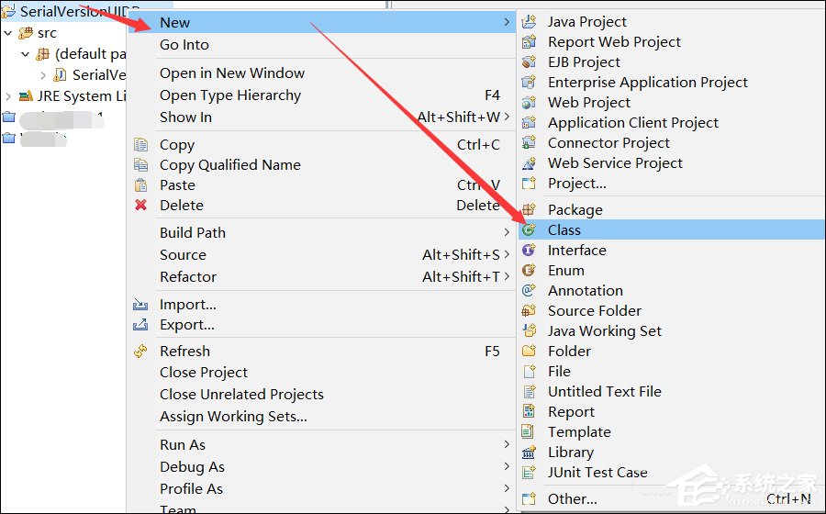Click the green Class icon

529,229
